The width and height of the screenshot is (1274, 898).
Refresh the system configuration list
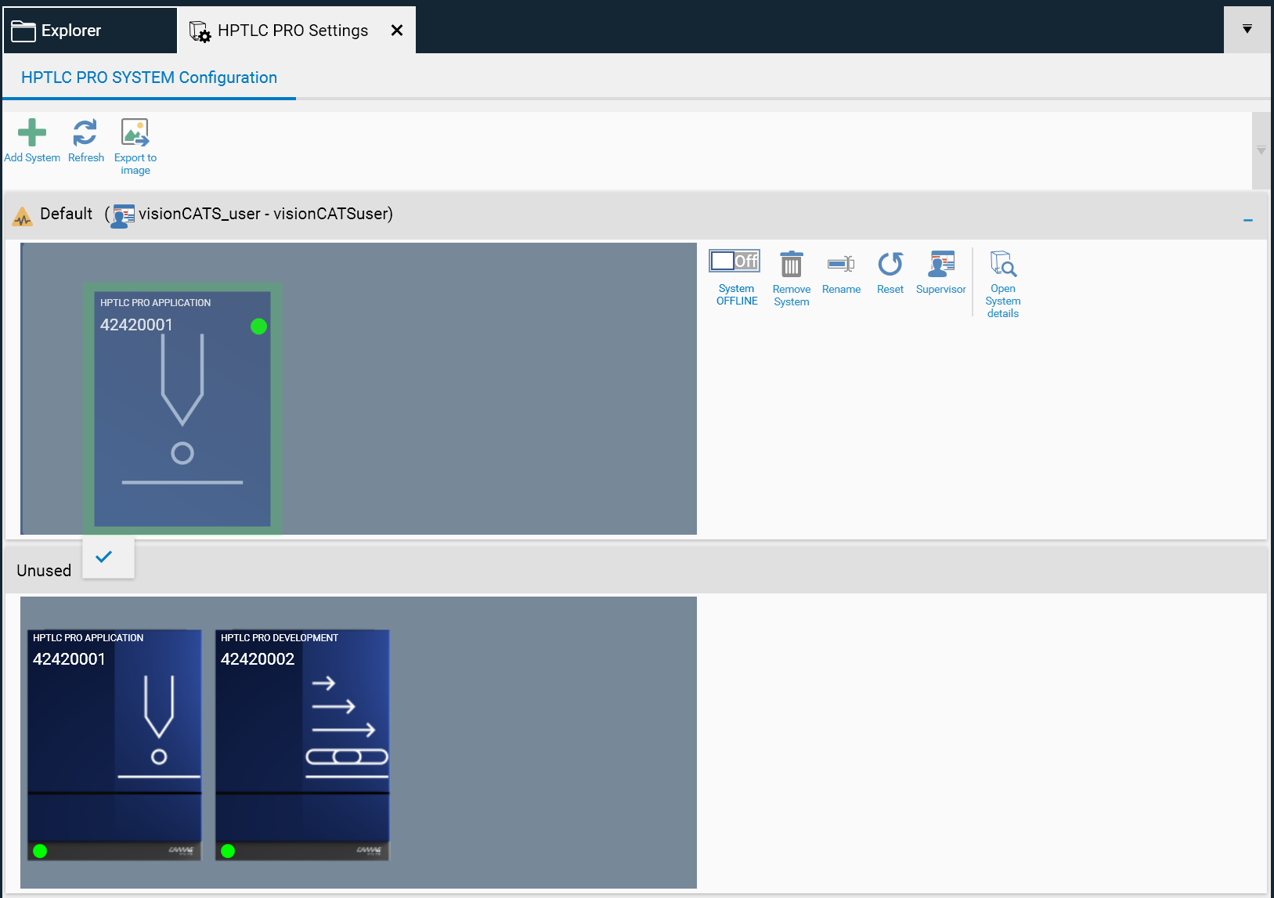tap(85, 133)
